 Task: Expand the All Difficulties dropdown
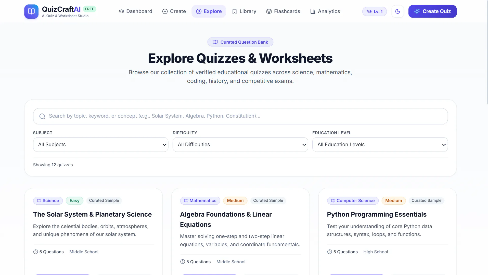[240, 145]
